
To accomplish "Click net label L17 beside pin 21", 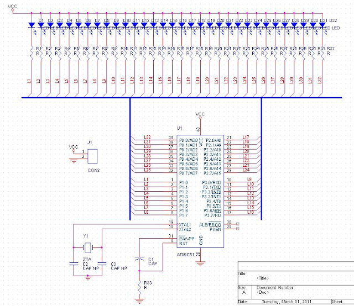I will click(x=246, y=137).
